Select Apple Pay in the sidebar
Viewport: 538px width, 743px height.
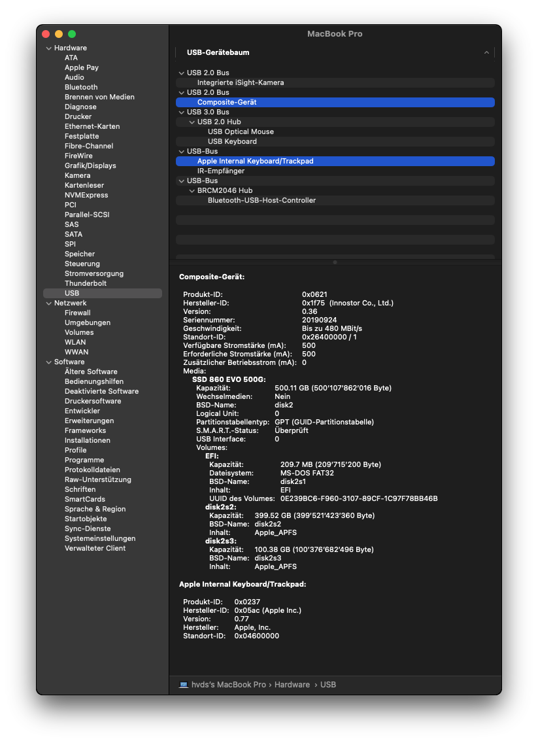pos(82,67)
